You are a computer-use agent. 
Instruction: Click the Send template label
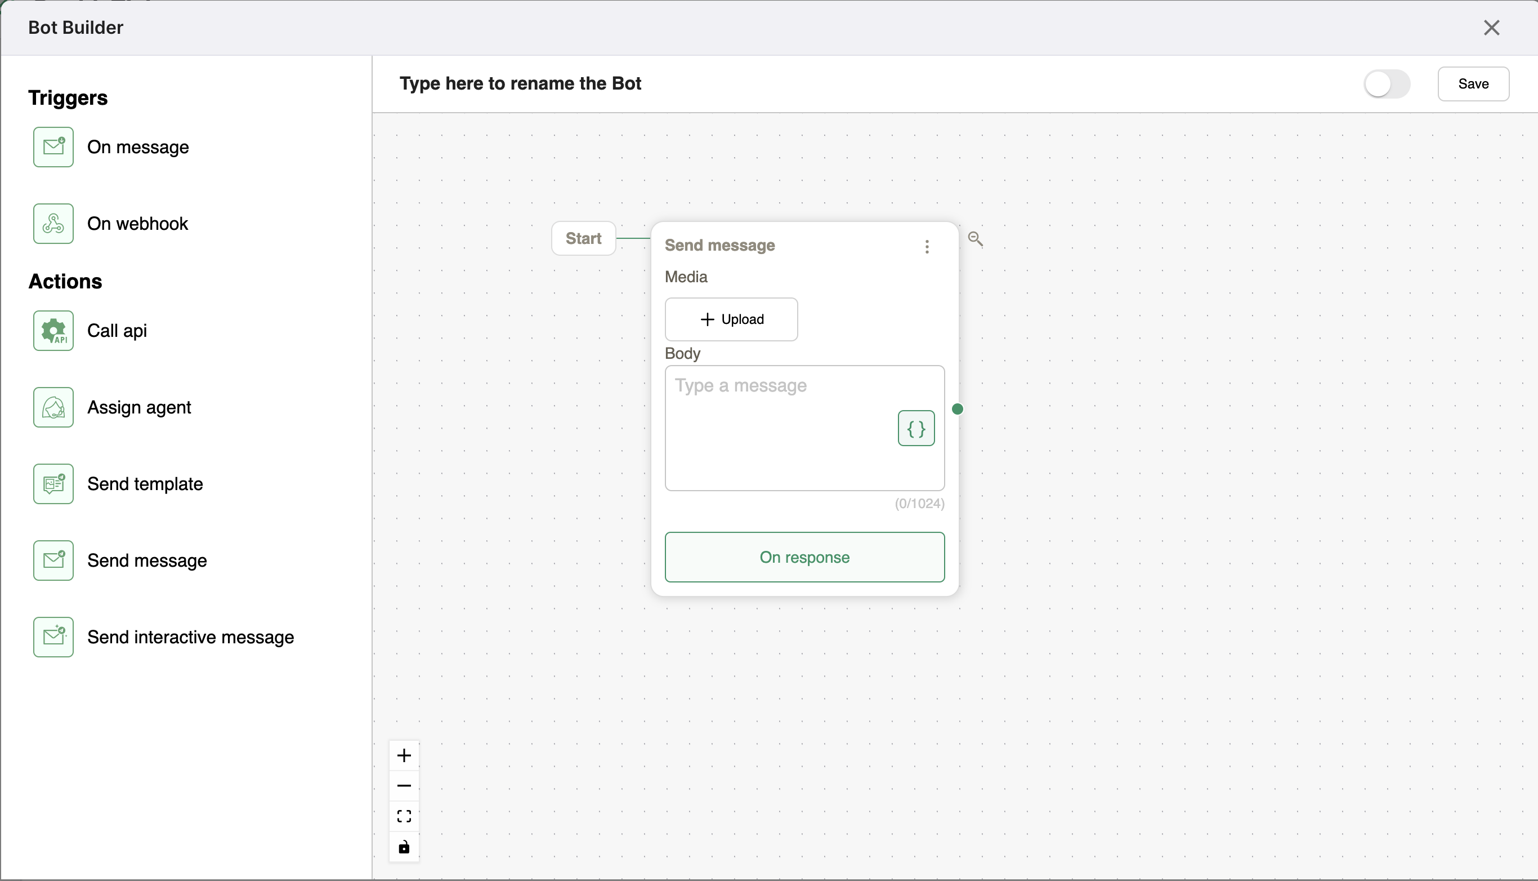pyautogui.click(x=145, y=484)
